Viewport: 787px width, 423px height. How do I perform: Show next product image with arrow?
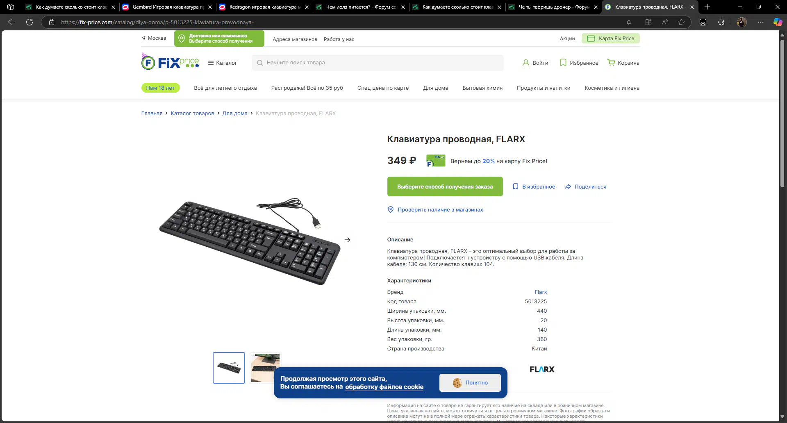click(x=347, y=240)
